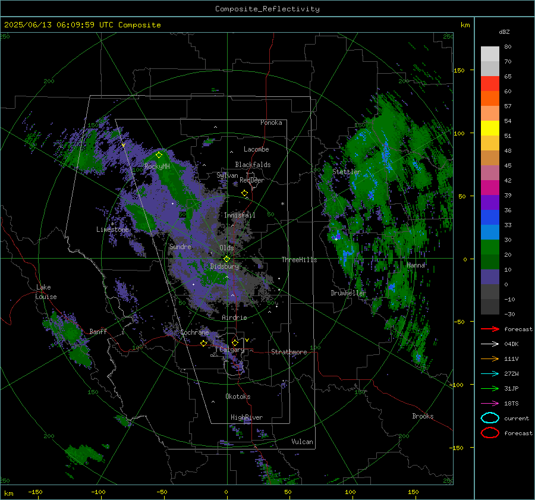Click the yellow diamond marker above RockyMH
The width and height of the screenshot is (535, 500).
(x=159, y=155)
